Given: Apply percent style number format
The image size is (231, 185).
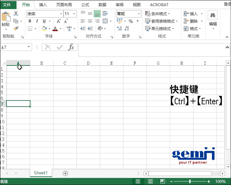Looking at the screenshot, I should (131, 21).
